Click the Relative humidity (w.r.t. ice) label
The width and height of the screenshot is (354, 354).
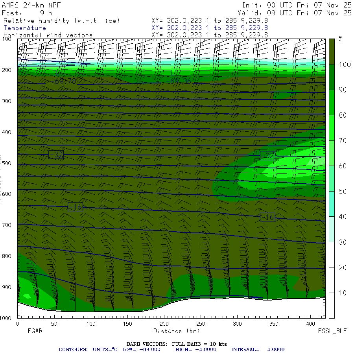61,20
